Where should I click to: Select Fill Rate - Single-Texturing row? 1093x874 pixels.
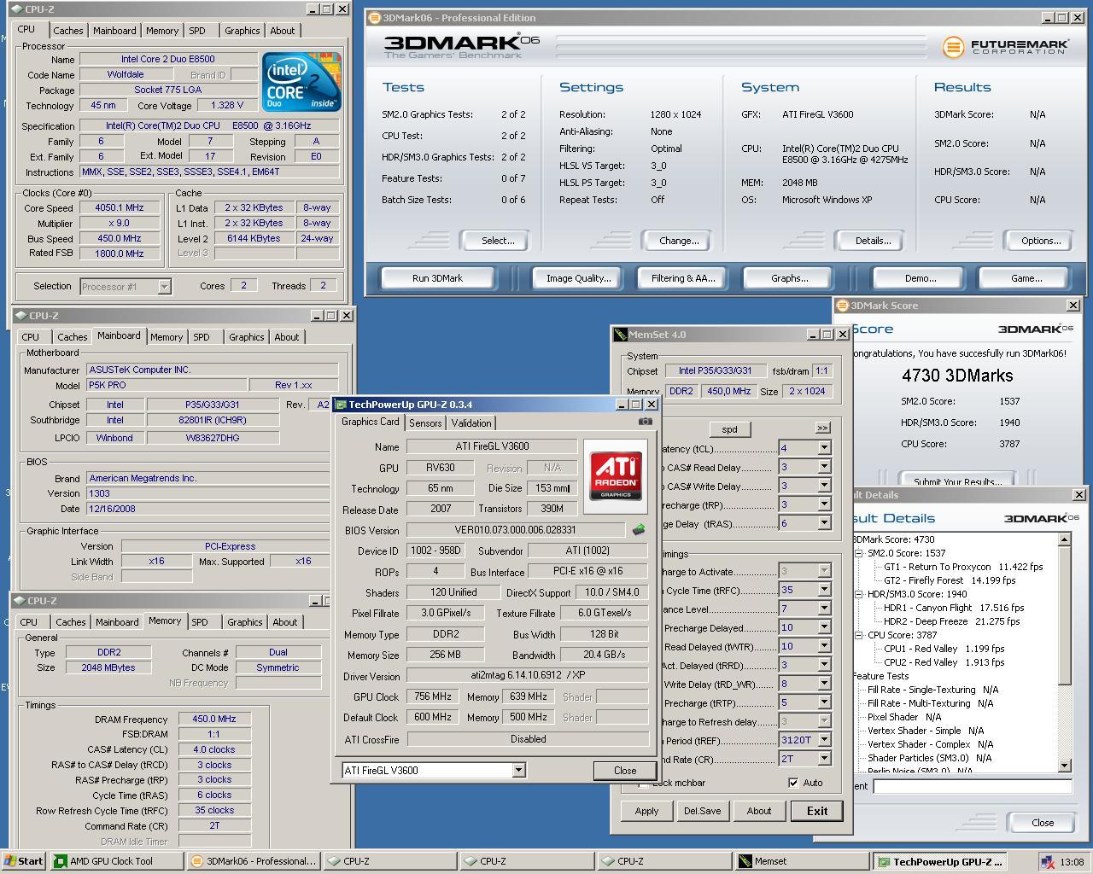click(933, 690)
